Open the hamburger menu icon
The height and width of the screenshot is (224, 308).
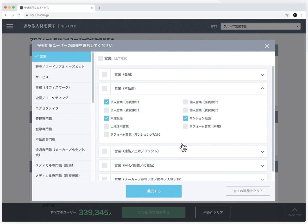click(10, 26)
